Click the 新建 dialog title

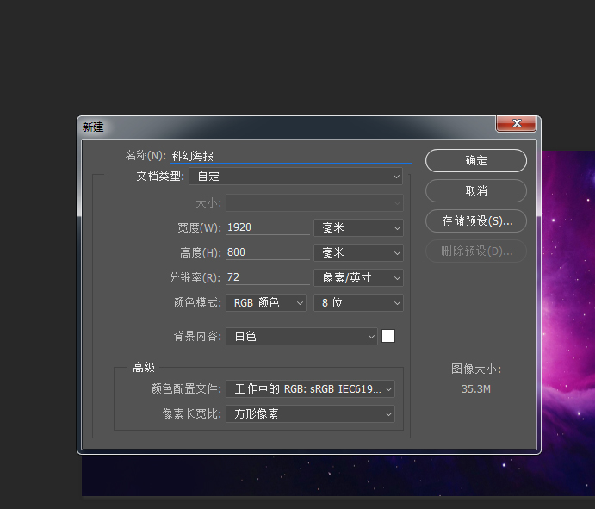(x=93, y=127)
